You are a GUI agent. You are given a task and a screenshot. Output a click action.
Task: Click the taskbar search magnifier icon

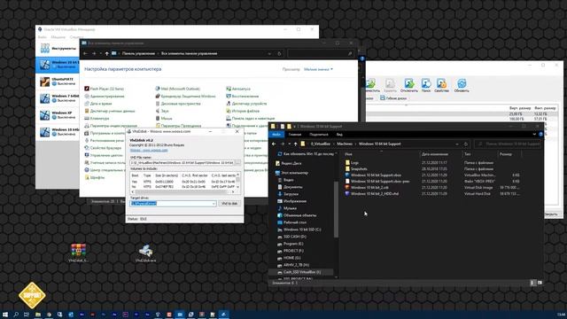coord(16,315)
